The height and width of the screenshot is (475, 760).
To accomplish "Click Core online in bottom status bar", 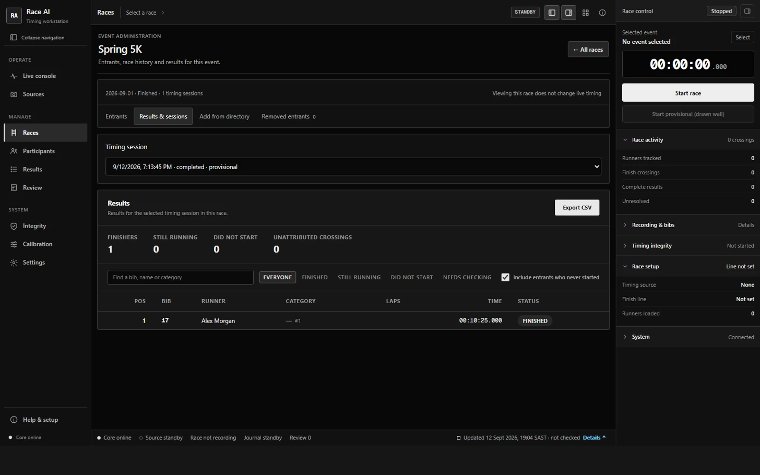I will coord(114,438).
